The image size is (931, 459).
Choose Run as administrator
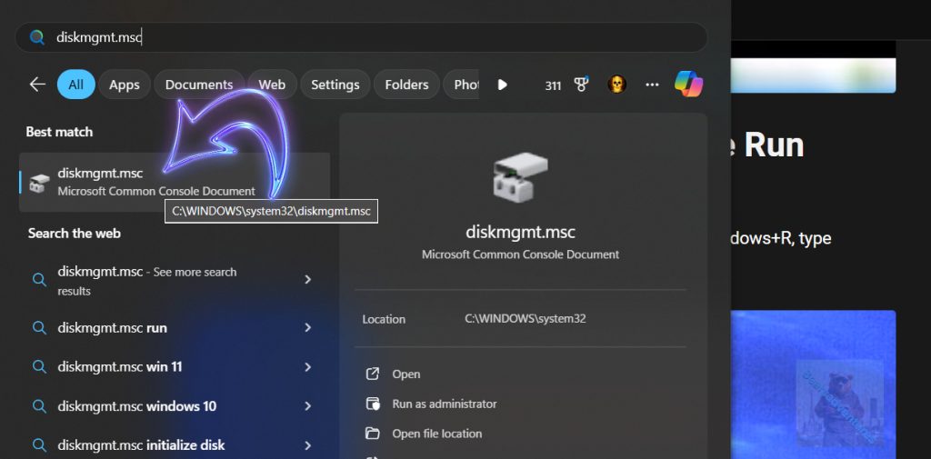[x=444, y=404]
